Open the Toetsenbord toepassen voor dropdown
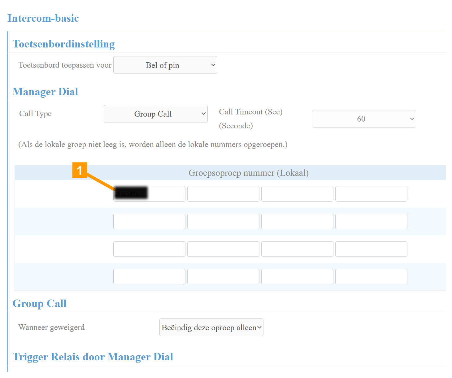The image size is (452, 378). point(165,65)
